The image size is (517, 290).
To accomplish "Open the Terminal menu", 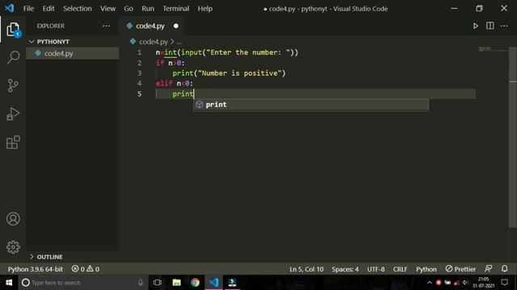I will click(176, 9).
